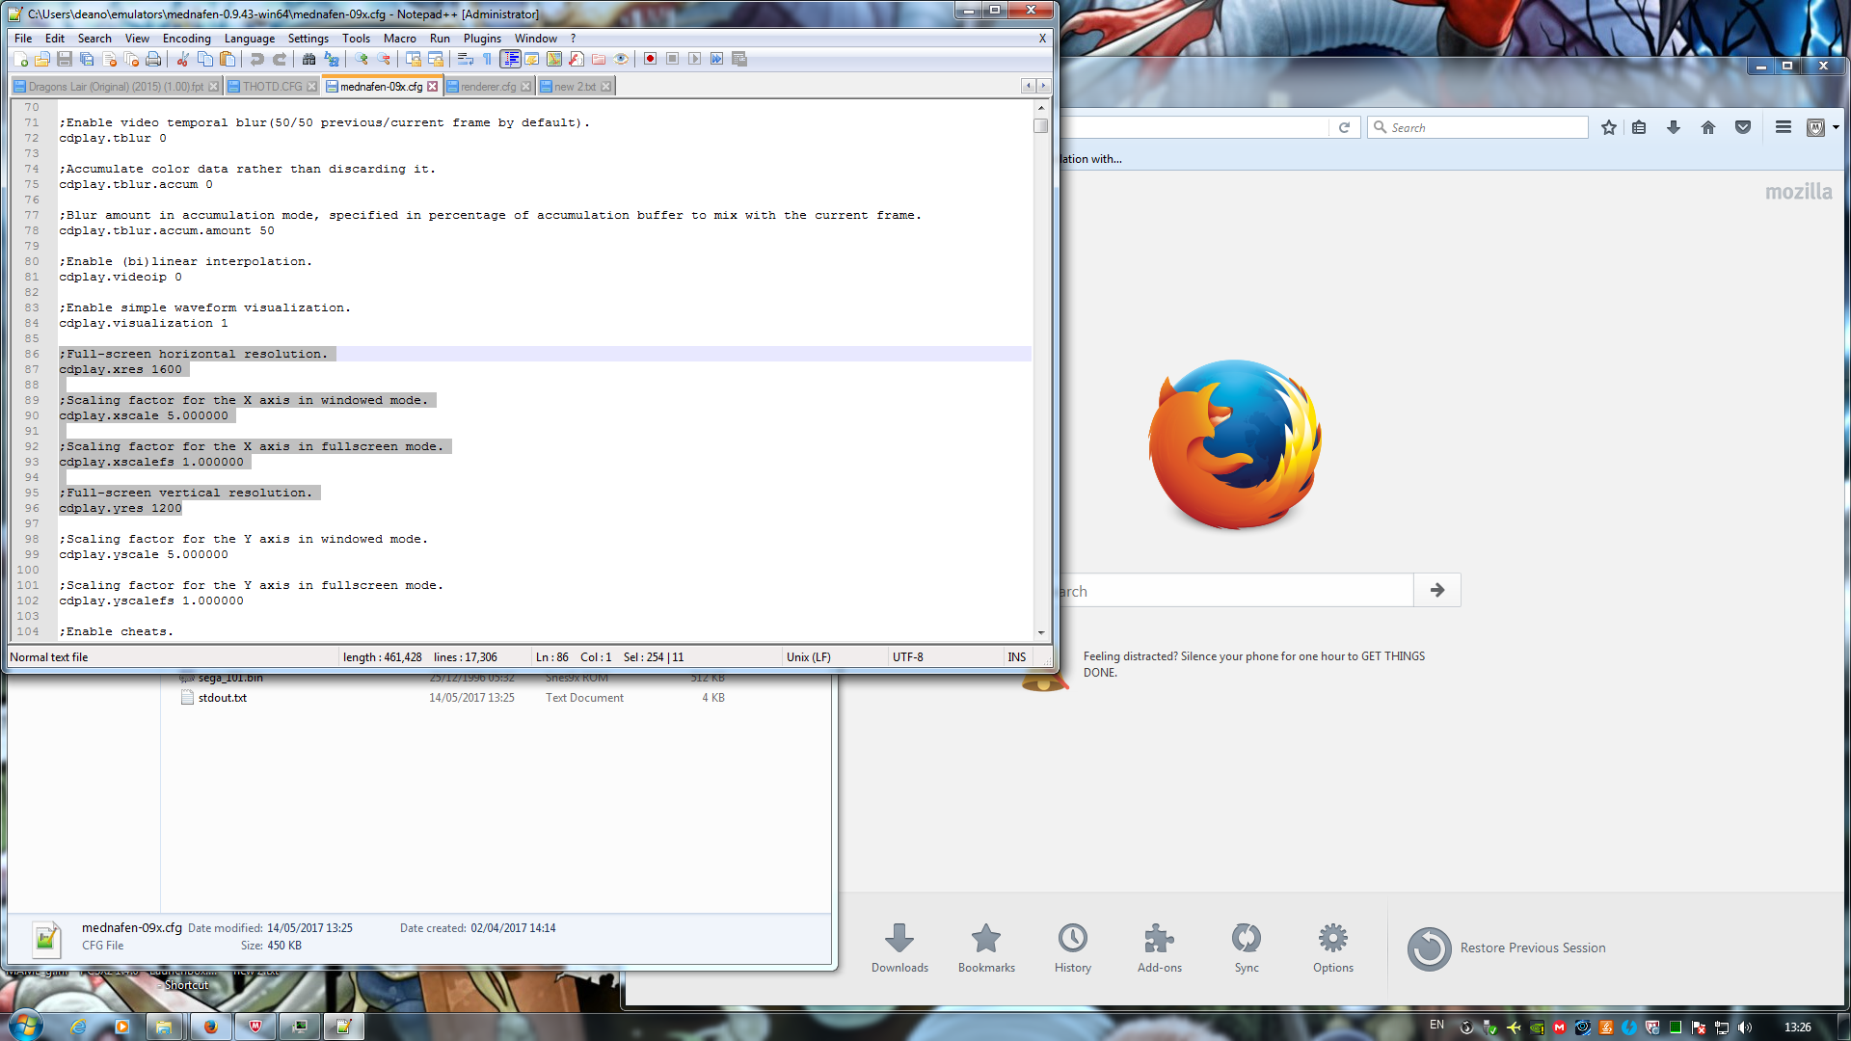Click the Save Recorded Macro icon
This screenshot has width=1851, height=1041.
click(739, 60)
